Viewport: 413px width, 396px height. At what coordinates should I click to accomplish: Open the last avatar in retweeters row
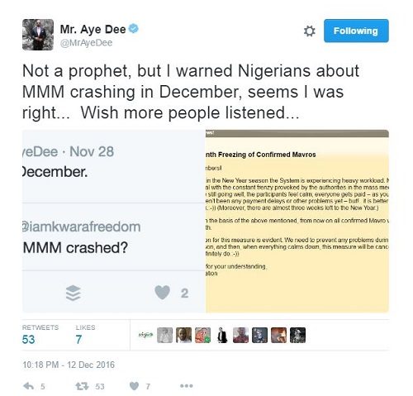click(297, 335)
